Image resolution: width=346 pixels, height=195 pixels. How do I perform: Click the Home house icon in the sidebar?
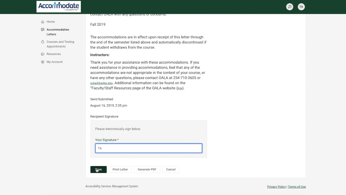43,22
